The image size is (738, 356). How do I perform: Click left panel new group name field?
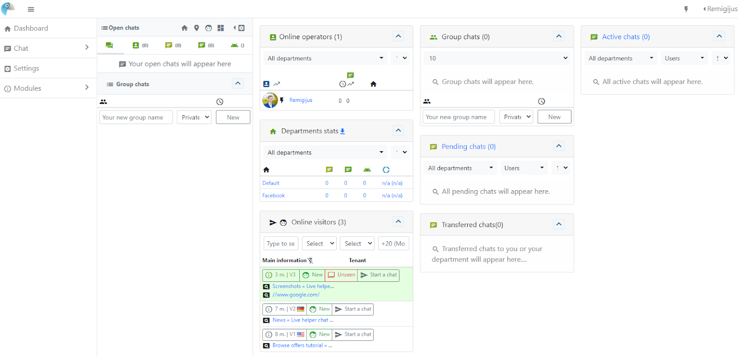136,117
